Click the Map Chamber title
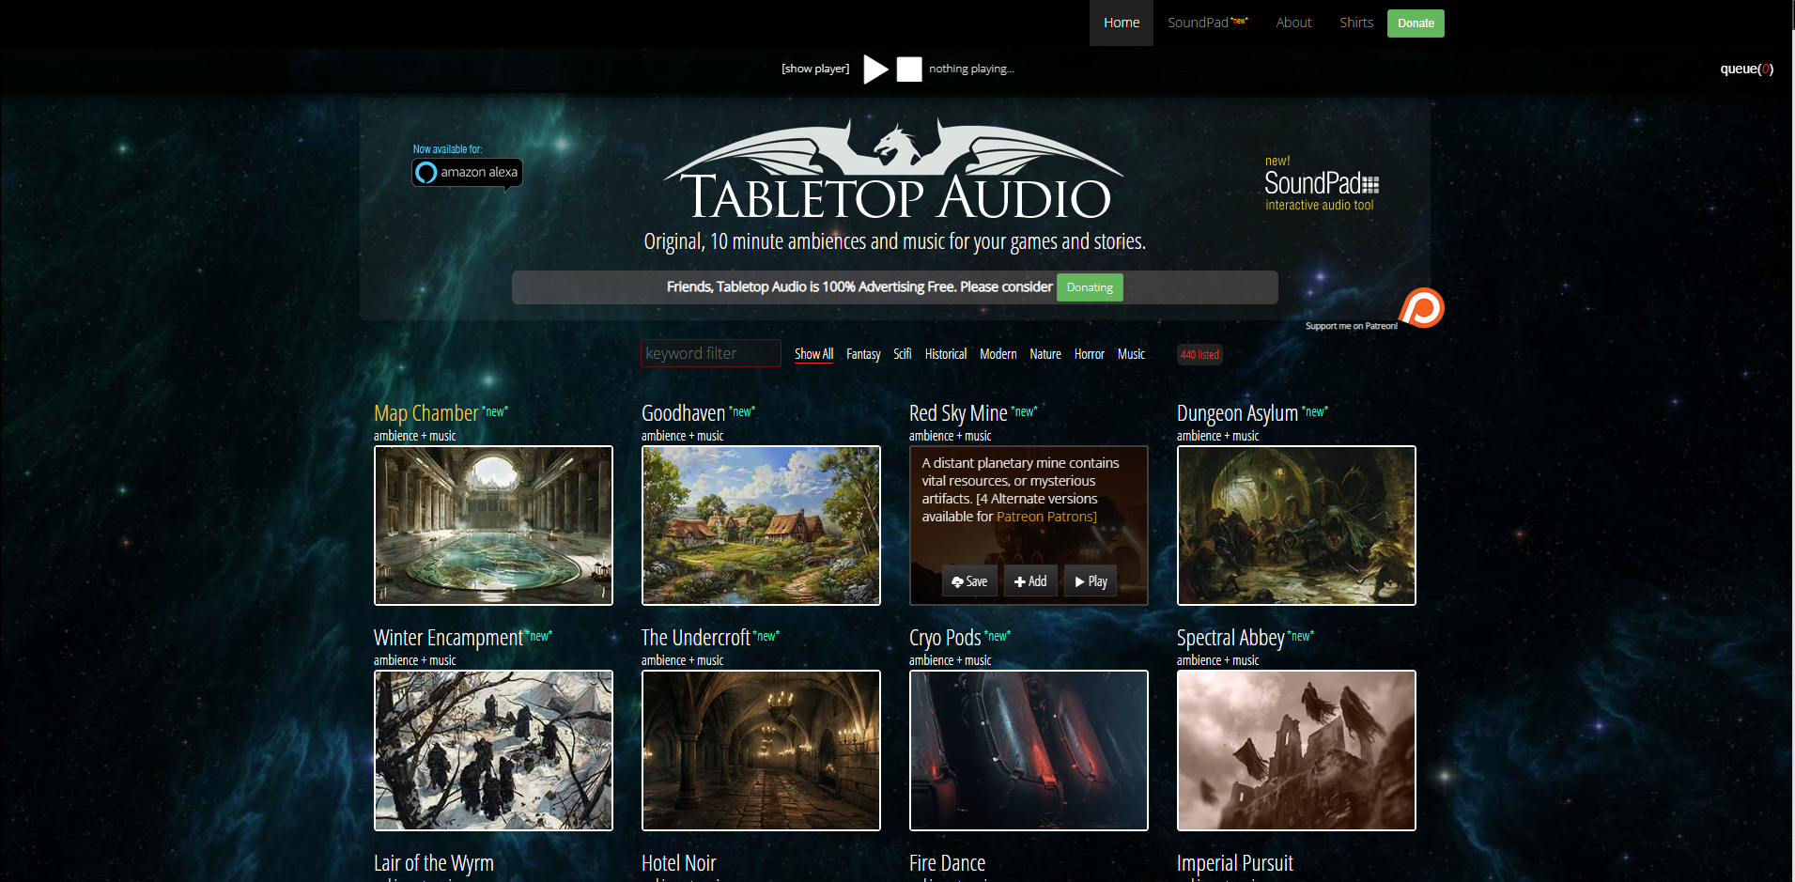 coord(426,413)
